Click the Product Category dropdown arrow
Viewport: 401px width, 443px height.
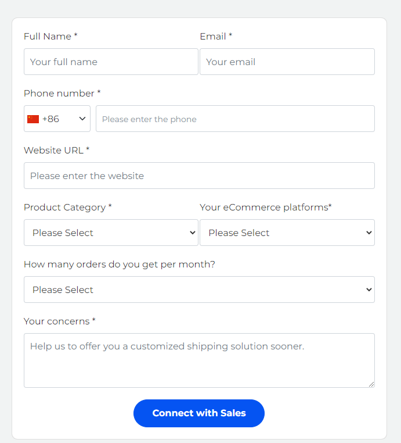193,233
